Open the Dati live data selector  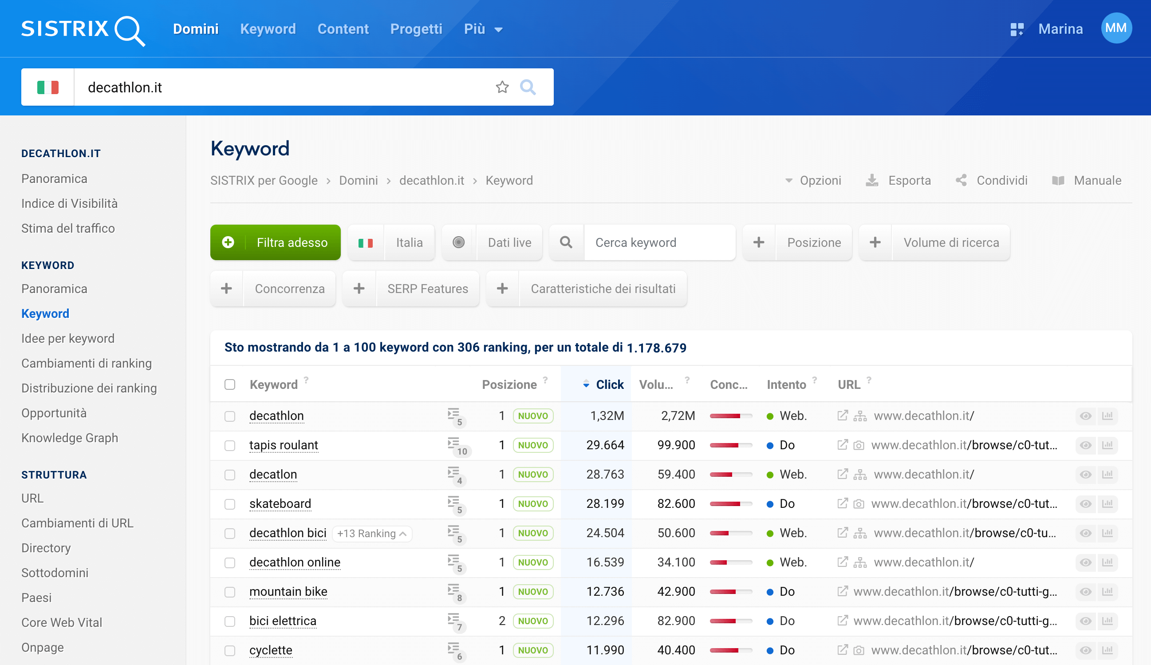click(492, 242)
